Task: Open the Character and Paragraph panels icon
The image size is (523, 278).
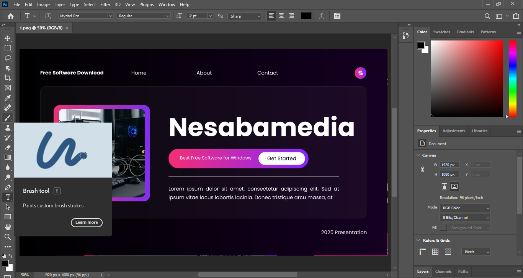Action: click(x=337, y=16)
